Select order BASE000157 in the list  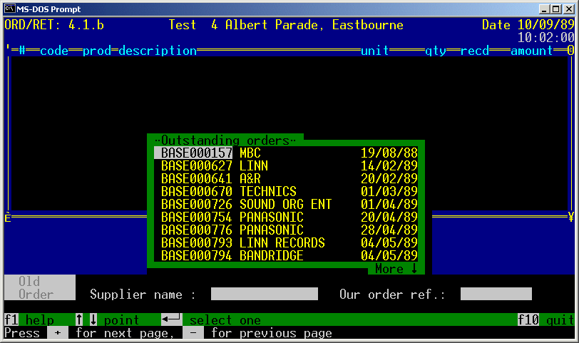[286, 153]
